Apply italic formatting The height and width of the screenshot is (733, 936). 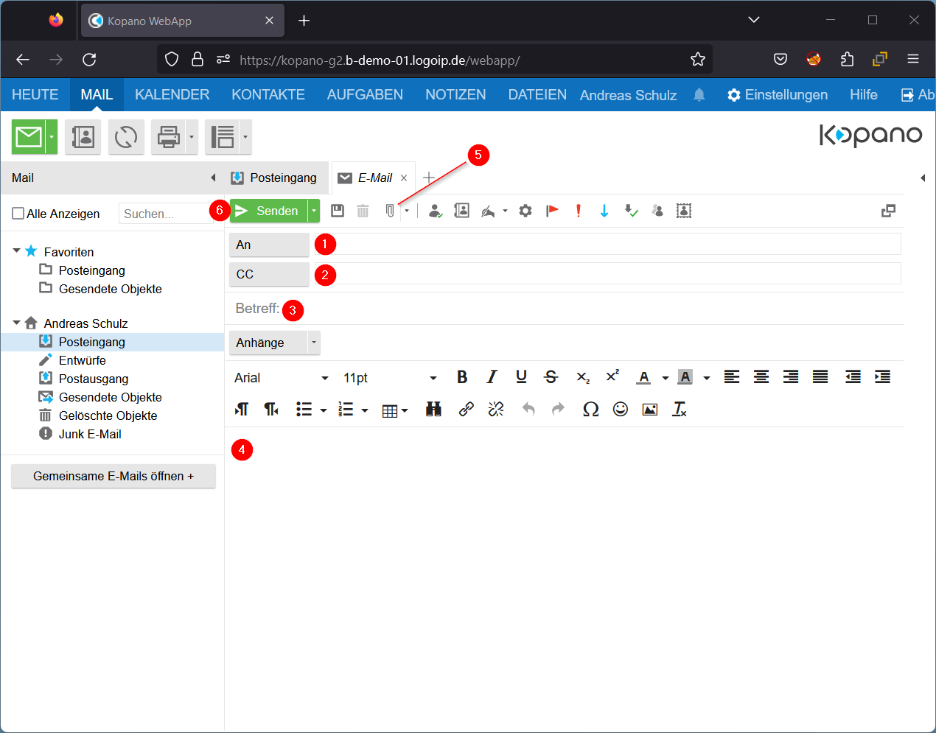click(492, 377)
